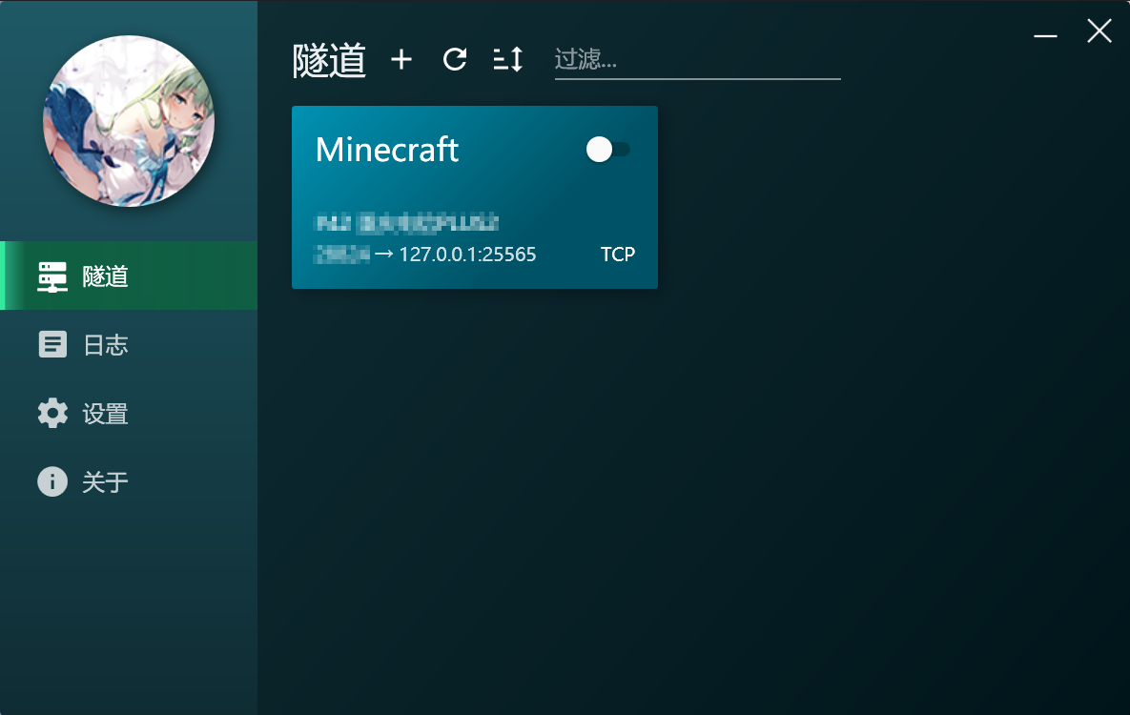
Task: Select the 隧道 tunnels navigation entry
Action: [103, 276]
